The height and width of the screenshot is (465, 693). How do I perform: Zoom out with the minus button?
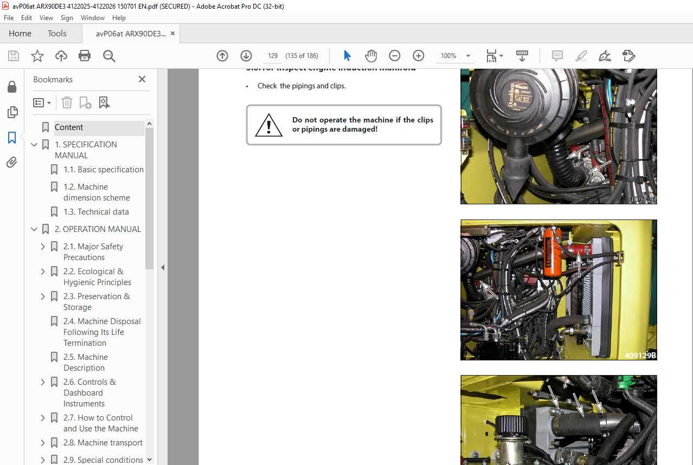point(395,56)
